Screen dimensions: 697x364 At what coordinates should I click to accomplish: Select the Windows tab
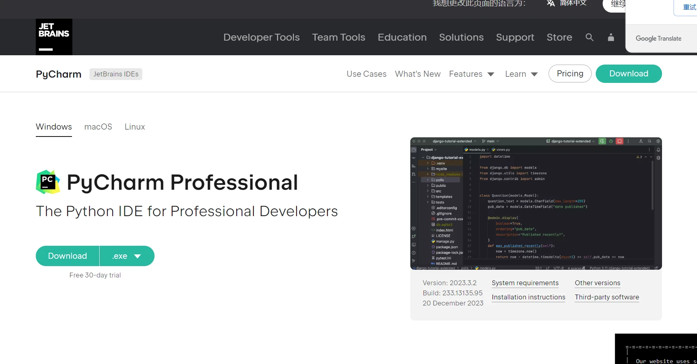pyautogui.click(x=54, y=127)
